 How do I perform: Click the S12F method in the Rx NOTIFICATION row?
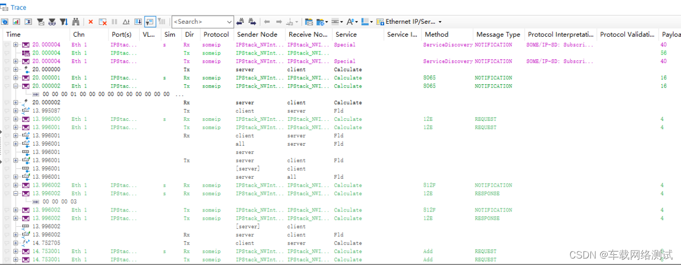click(430, 185)
